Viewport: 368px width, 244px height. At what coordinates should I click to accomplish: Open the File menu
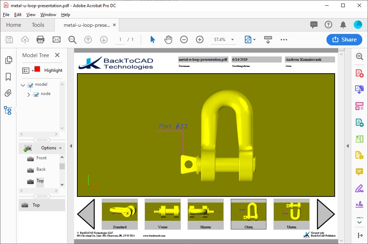(6, 15)
